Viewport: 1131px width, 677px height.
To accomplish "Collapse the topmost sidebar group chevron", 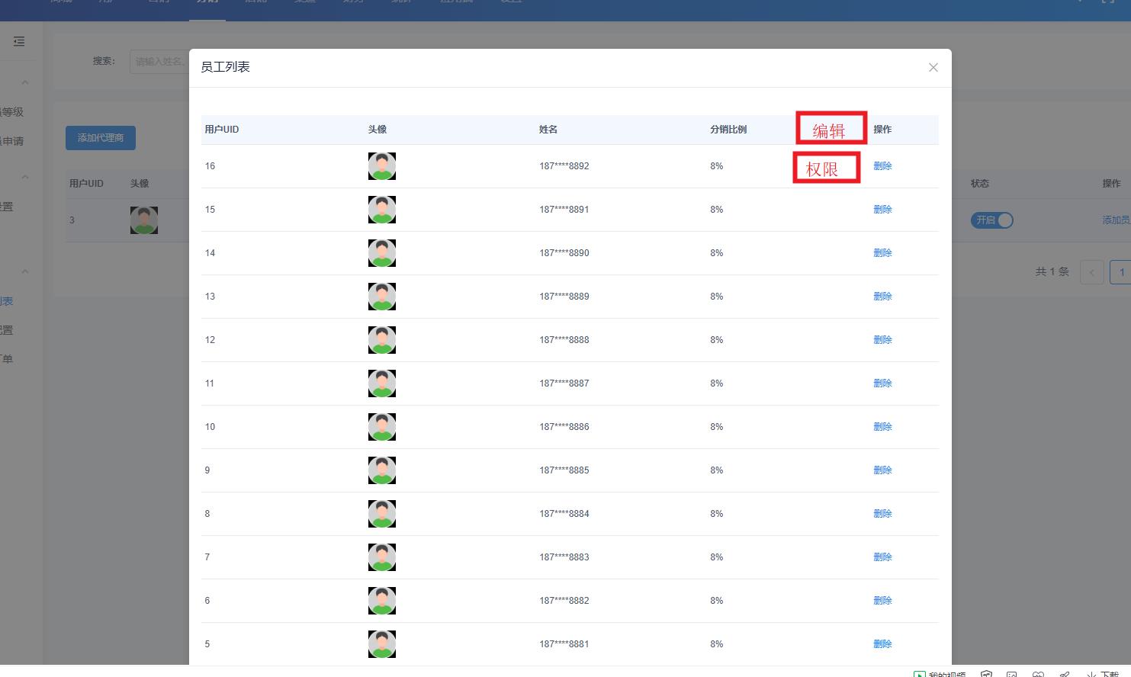I will [25, 82].
